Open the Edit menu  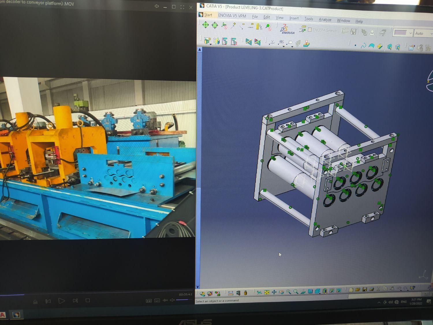tap(267, 17)
